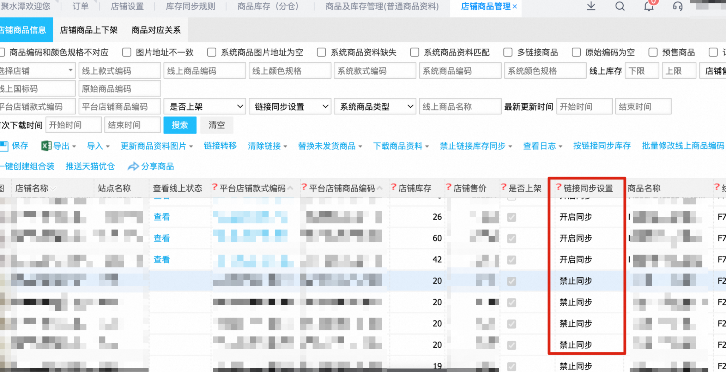Image resolution: width=726 pixels, height=372 pixels.
Task: Sort by 平台店铺商品编码 arrow
Action: [380, 188]
